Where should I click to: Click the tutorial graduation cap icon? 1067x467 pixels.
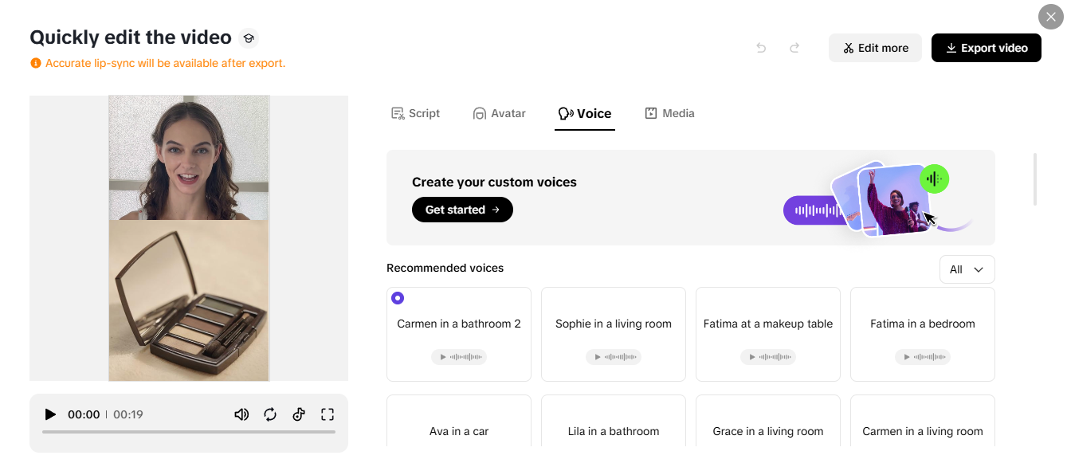click(x=248, y=38)
